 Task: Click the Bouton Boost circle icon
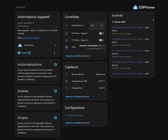pyautogui.click(x=66, y=74)
